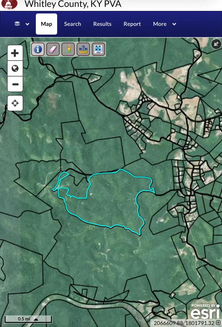This screenshot has height=327, width=222.
Task: Expand the layers dropdown arrow
Action: [x=28, y=24]
